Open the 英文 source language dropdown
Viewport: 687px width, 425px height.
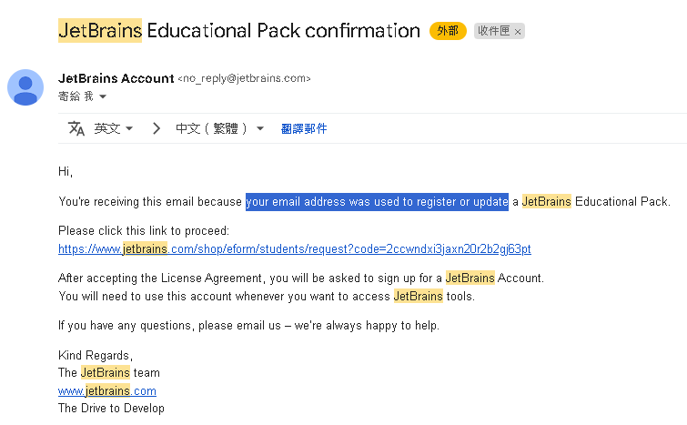tap(114, 128)
